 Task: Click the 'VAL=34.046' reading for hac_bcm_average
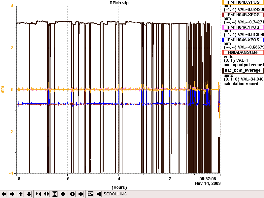(x=252, y=79)
